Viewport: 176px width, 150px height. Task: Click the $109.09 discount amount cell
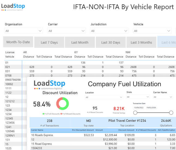[129, 135]
